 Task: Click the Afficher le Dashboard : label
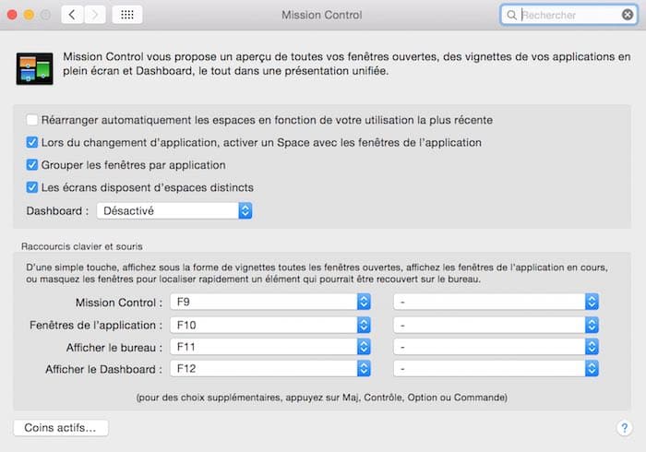103,369
